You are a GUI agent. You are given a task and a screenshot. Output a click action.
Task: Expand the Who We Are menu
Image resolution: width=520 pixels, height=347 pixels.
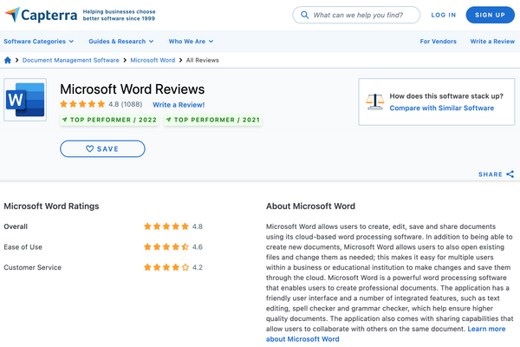(x=191, y=42)
